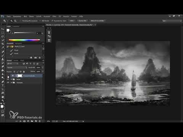
Task: Click foreground color swatch in Farbe panel
Action: coord(8,30)
